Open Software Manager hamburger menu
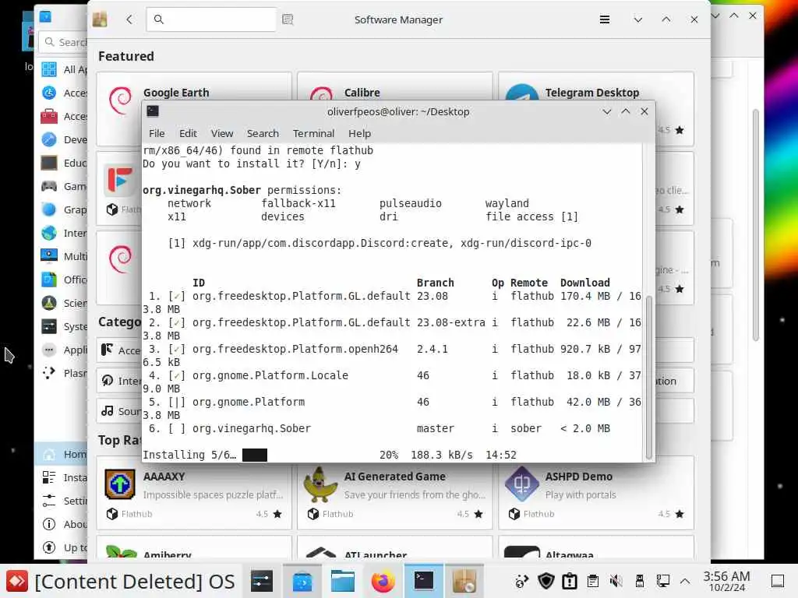The image size is (798, 598). tap(605, 19)
